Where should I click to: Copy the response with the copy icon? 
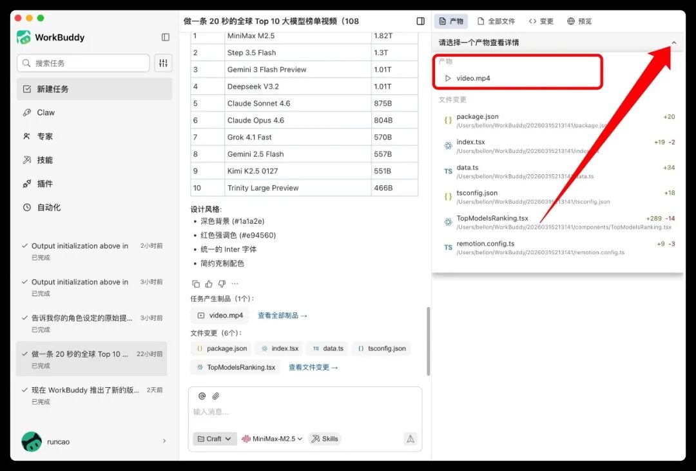(x=196, y=283)
